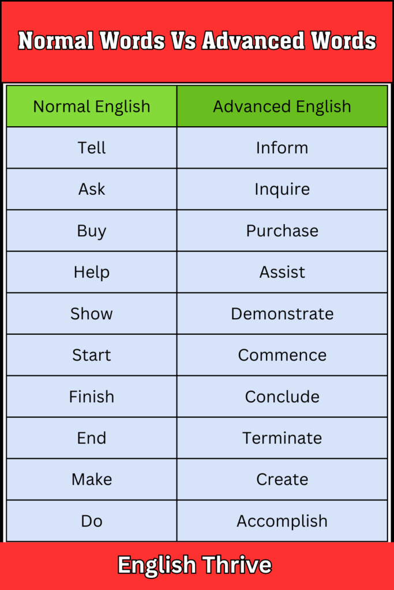Select the 'Advanced English' column header
Image resolution: width=394 pixels, height=590 pixels.
[282, 107]
